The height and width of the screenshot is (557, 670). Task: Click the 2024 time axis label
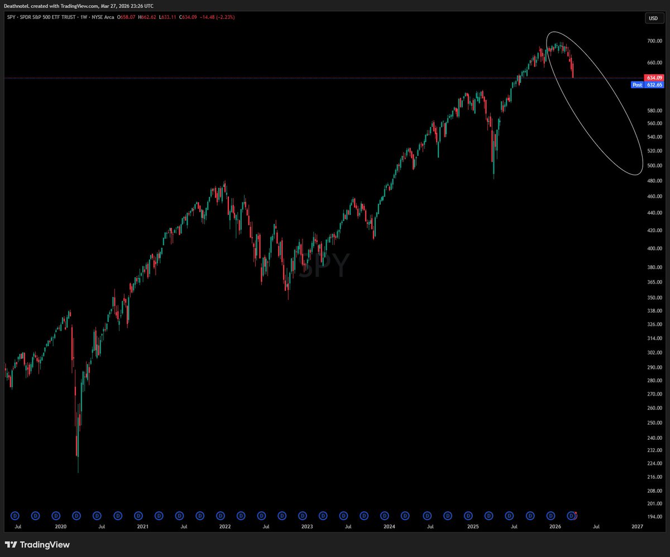(389, 526)
